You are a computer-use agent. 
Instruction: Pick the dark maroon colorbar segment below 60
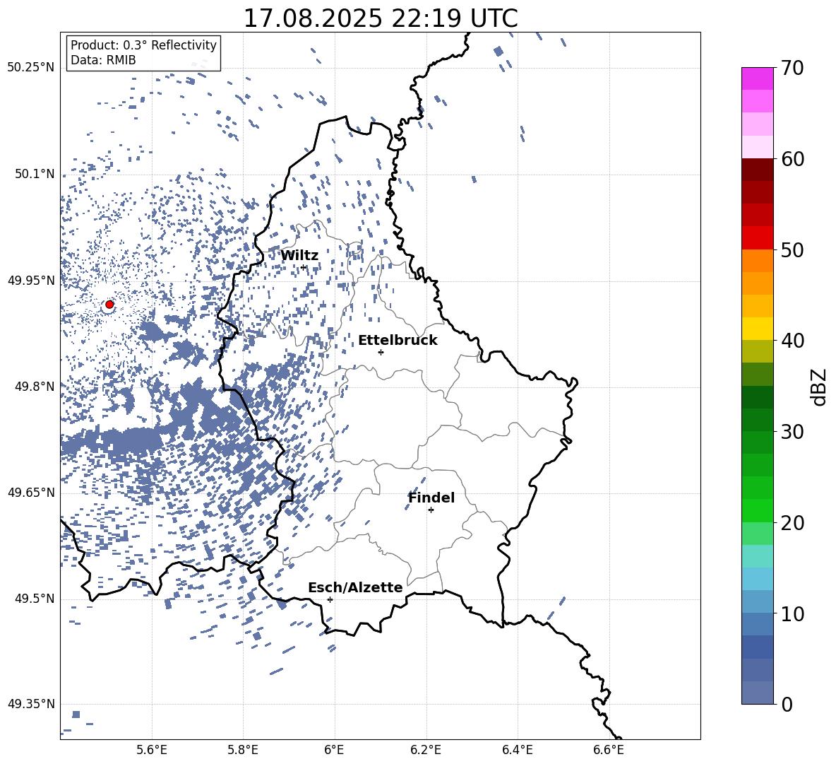[757, 170]
